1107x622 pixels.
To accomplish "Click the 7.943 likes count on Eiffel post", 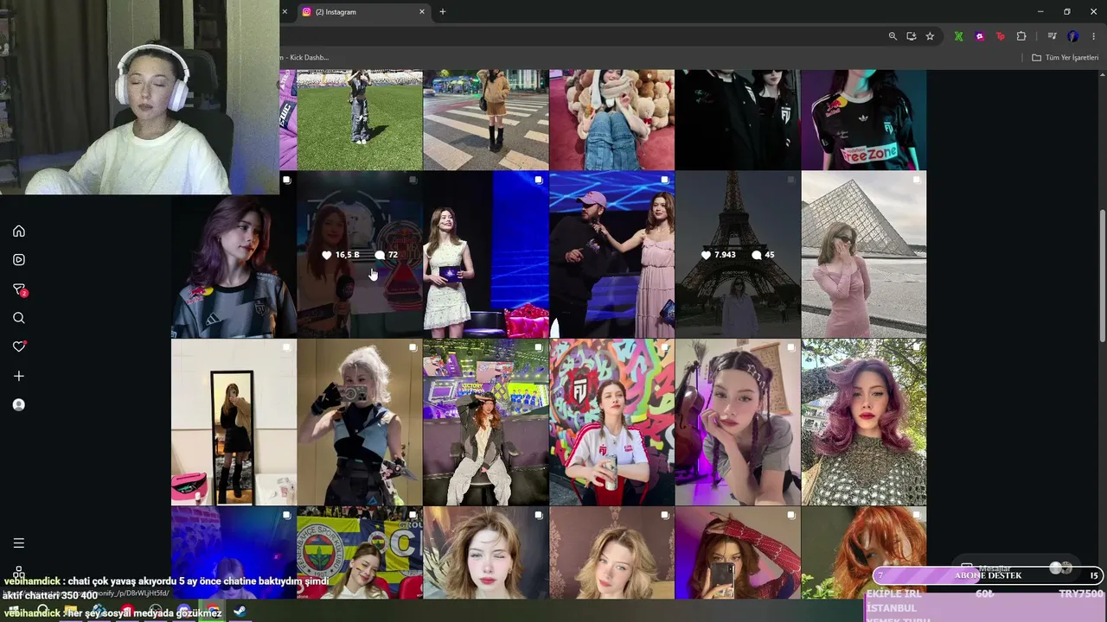I will pyautogui.click(x=718, y=255).
